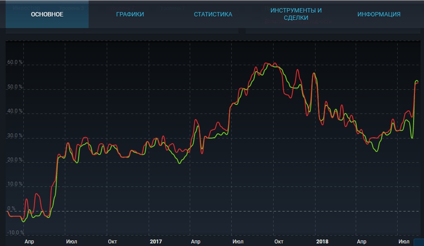Viewport: 424px width, 246px height.
Task: Click the Апр label right after 2017
Action: tap(195, 241)
